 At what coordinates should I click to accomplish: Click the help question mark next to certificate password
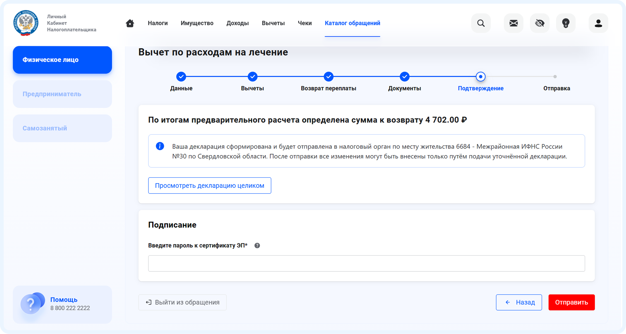pyautogui.click(x=257, y=245)
